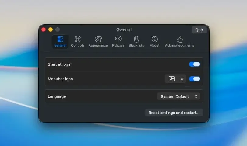The width and height of the screenshot is (247, 146).
Task: Toggle the Start at login switch
Action: coord(195,64)
